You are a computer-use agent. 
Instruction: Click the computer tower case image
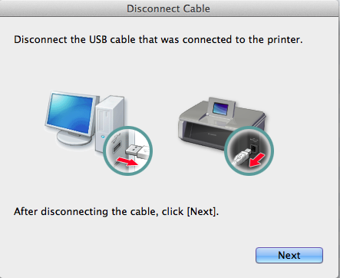tap(110, 124)
